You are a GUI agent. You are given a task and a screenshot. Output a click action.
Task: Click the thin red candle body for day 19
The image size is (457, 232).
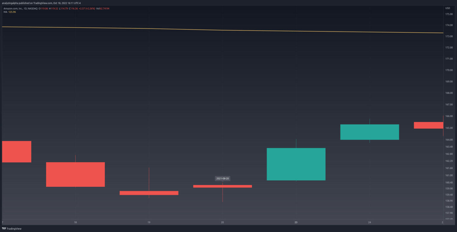(149, 193)
